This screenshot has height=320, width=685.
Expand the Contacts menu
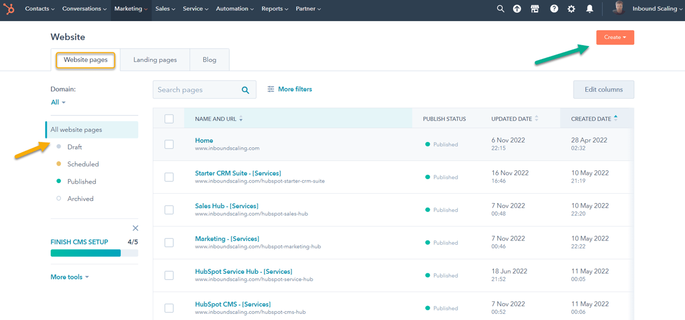[x=40, y=9]
